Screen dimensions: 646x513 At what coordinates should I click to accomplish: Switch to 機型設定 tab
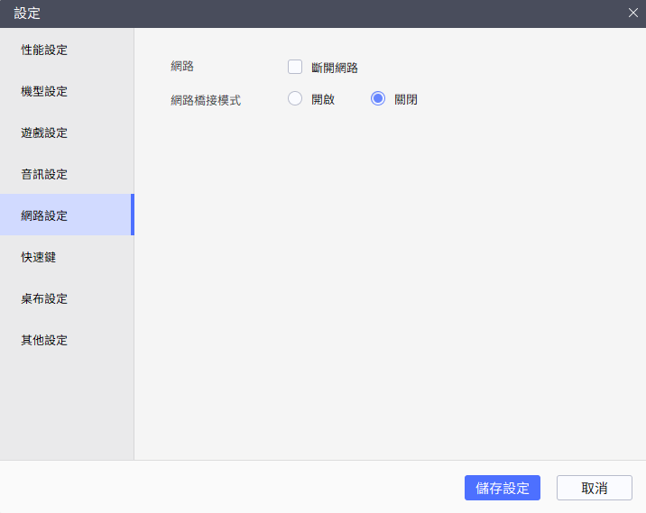[x=67, y=91]
